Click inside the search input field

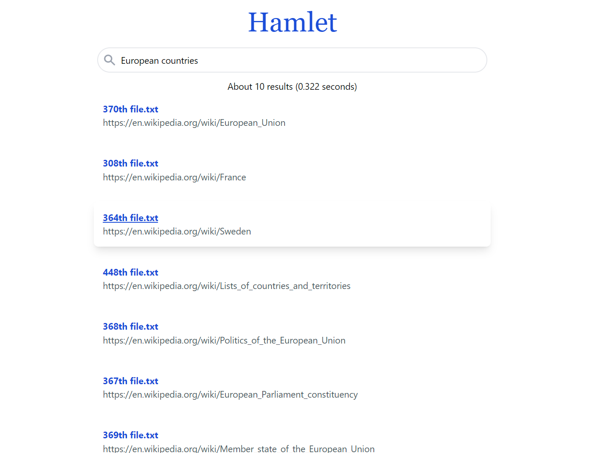coord(293,60)
